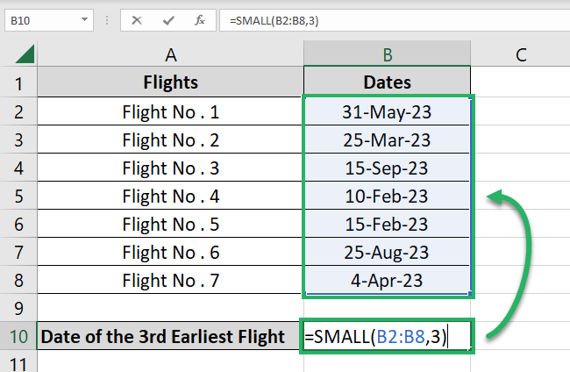Click the Flights header cell
The image size is (570, 372).
click(x=170, y=83)
